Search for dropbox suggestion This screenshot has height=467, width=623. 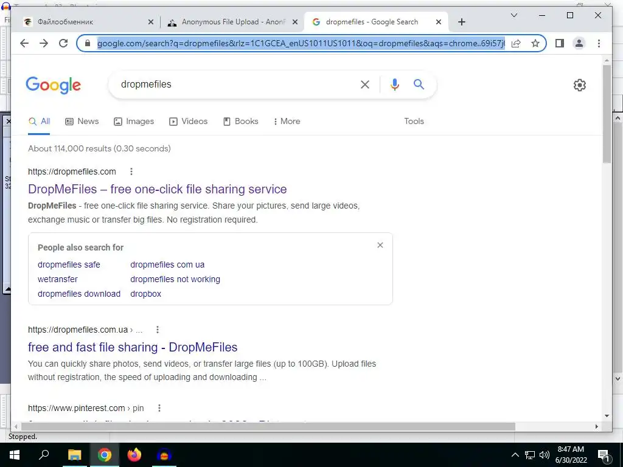click(146, 294)
